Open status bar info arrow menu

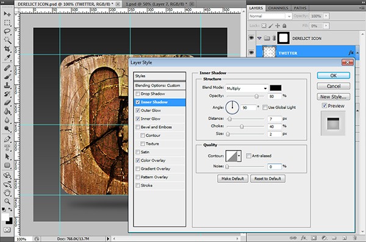coord(108,239)
